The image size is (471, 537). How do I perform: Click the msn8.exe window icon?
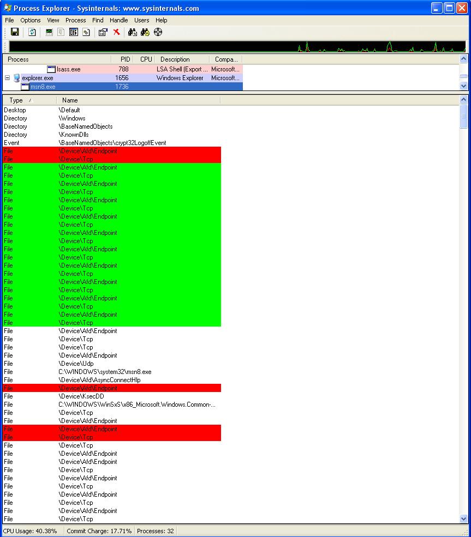(x=25, y=87)
